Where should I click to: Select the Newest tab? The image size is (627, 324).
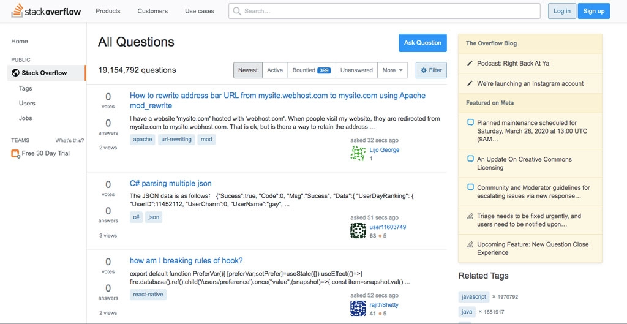click(x=248, y=70)
